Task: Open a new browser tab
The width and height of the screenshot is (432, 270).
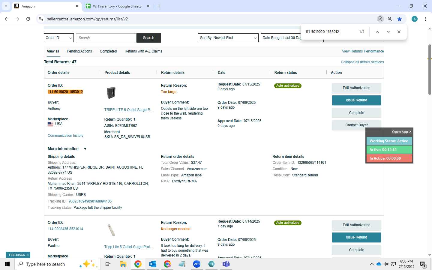Action: point(159,6)
